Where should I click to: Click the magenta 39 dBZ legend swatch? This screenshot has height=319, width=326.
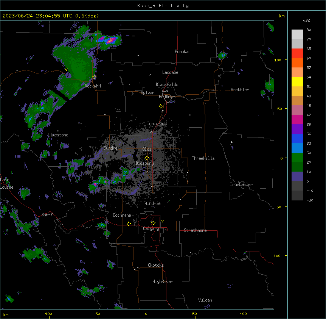pos(297,119)
